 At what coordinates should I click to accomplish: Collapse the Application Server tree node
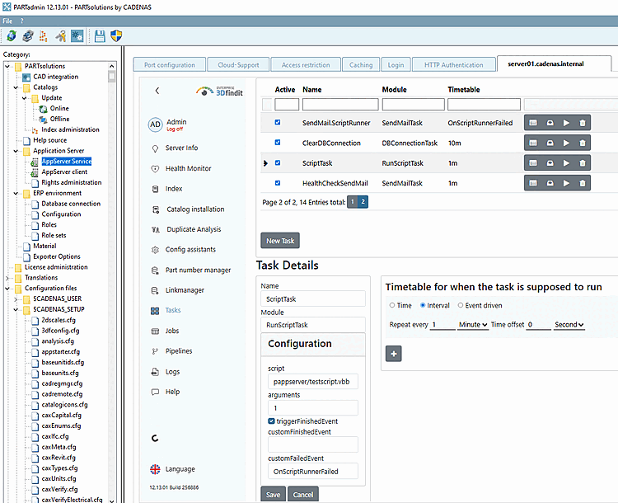point(16,151)
